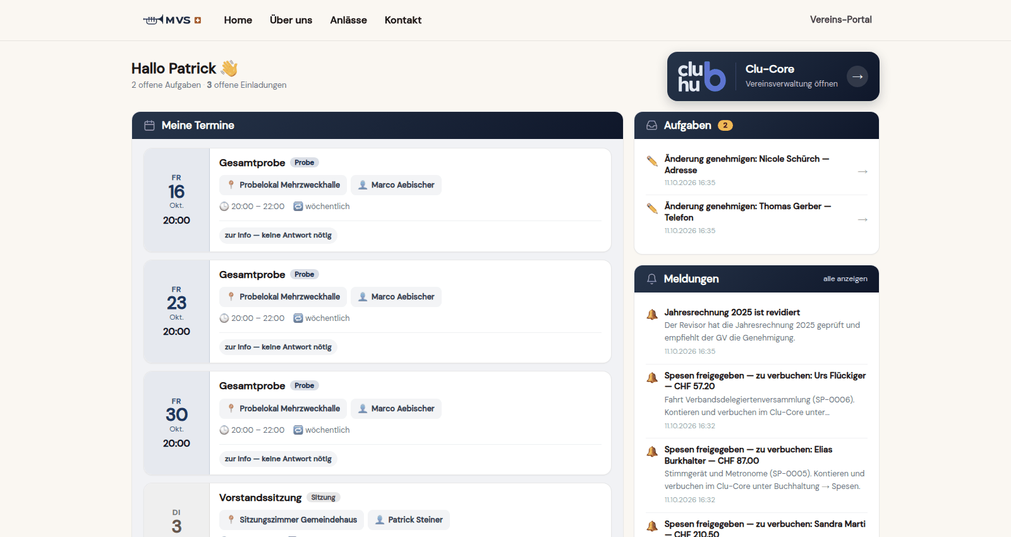This screenshot has height=537, width=1011.
Task: Click Sitzungszimmer Gemeindehaus location chip
Action: (292, 520)
